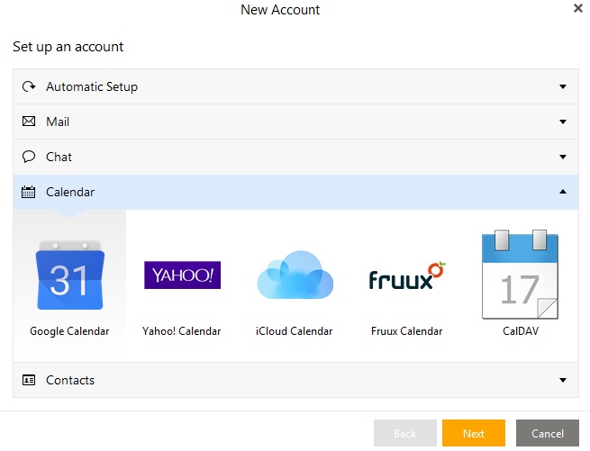This screenshot has width=590, height=451.
Task: Open the Mail section label
Action: pos(58,122)
